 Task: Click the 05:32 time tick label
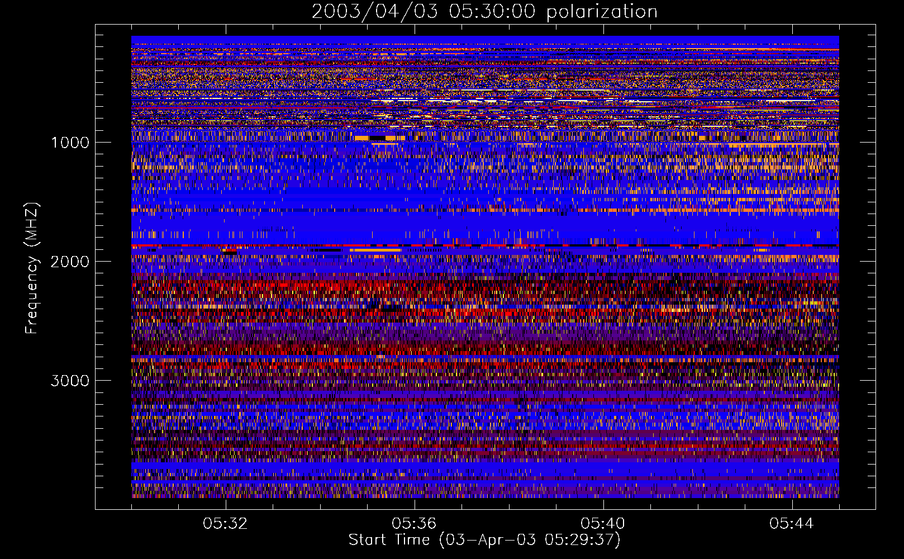[x=225, y=524]
